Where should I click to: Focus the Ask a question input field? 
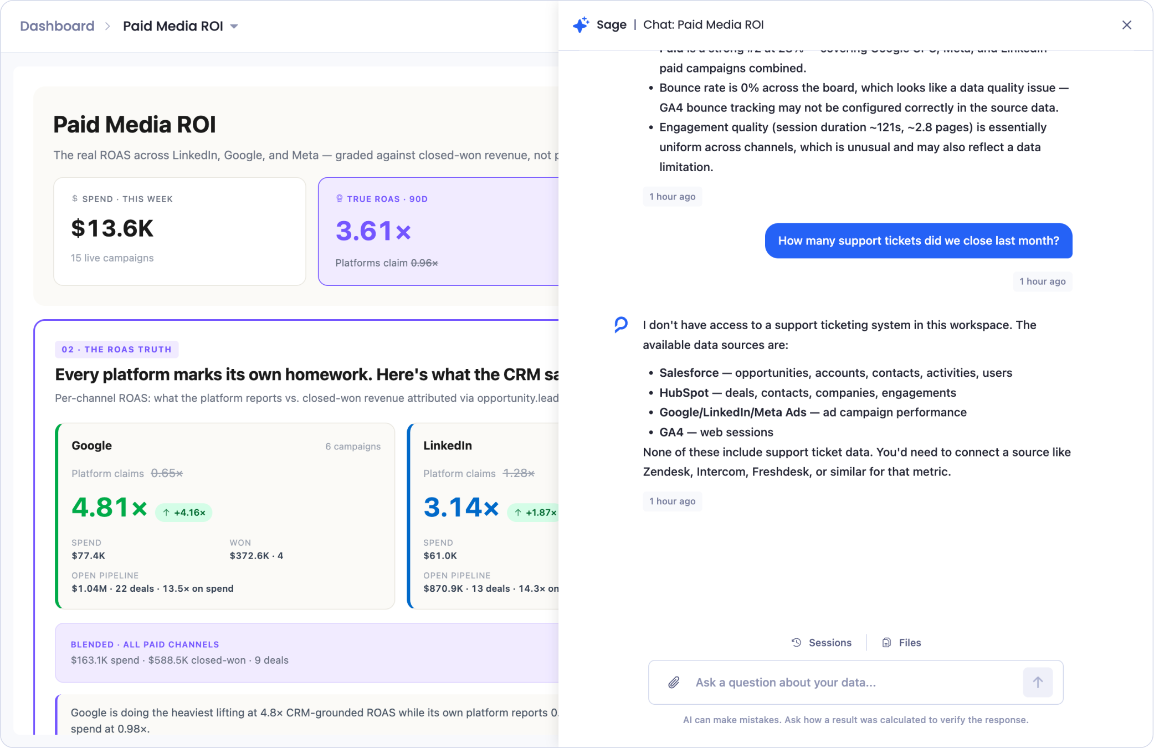point(855,683)
